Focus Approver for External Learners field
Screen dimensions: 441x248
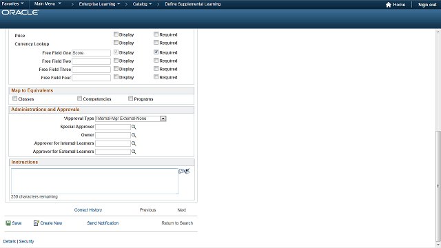point(113,152)
